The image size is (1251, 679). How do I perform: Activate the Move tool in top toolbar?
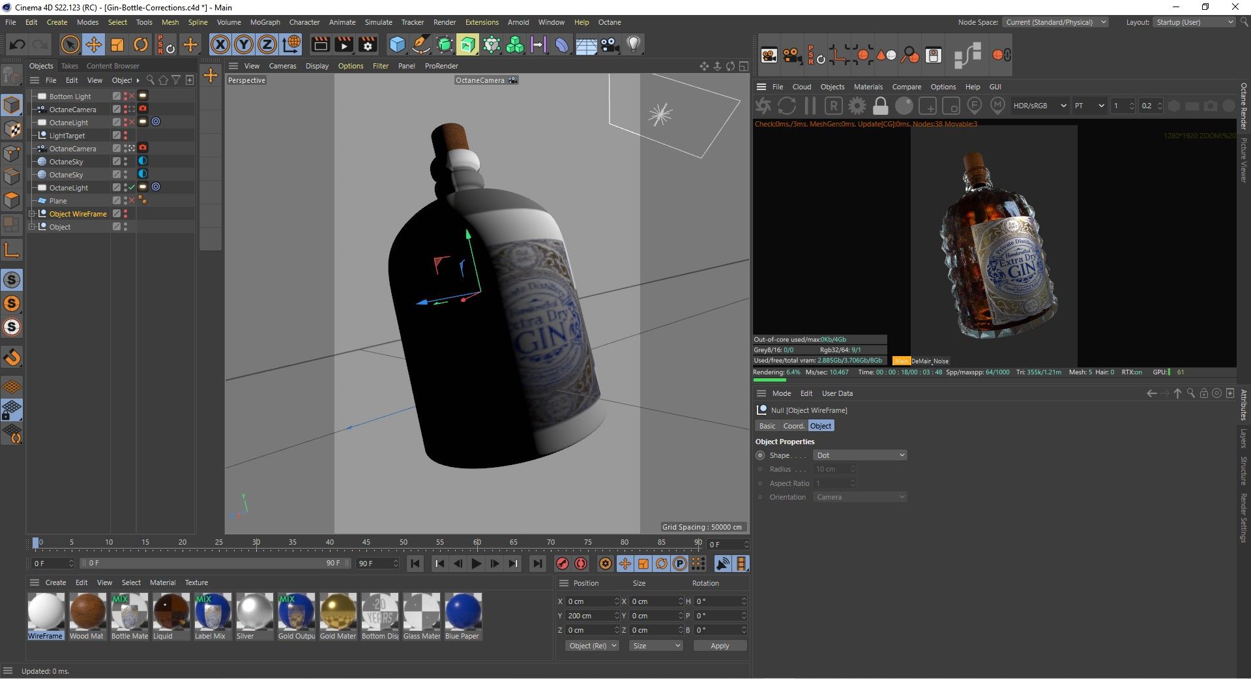93,44
